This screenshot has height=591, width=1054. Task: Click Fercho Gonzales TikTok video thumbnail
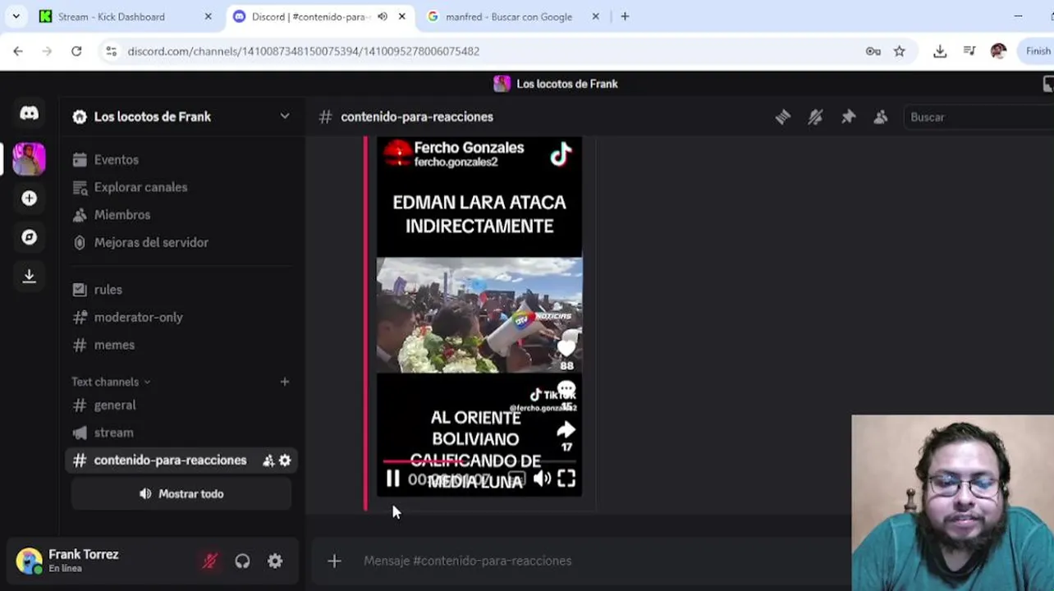pos(479,316)
